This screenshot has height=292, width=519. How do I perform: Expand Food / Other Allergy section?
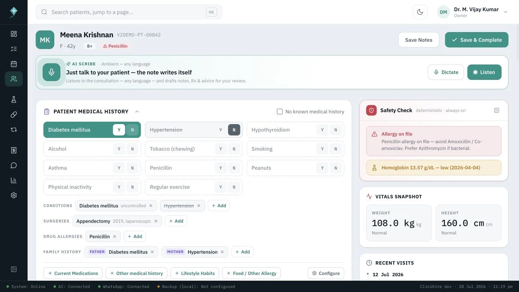coord(251,273)
